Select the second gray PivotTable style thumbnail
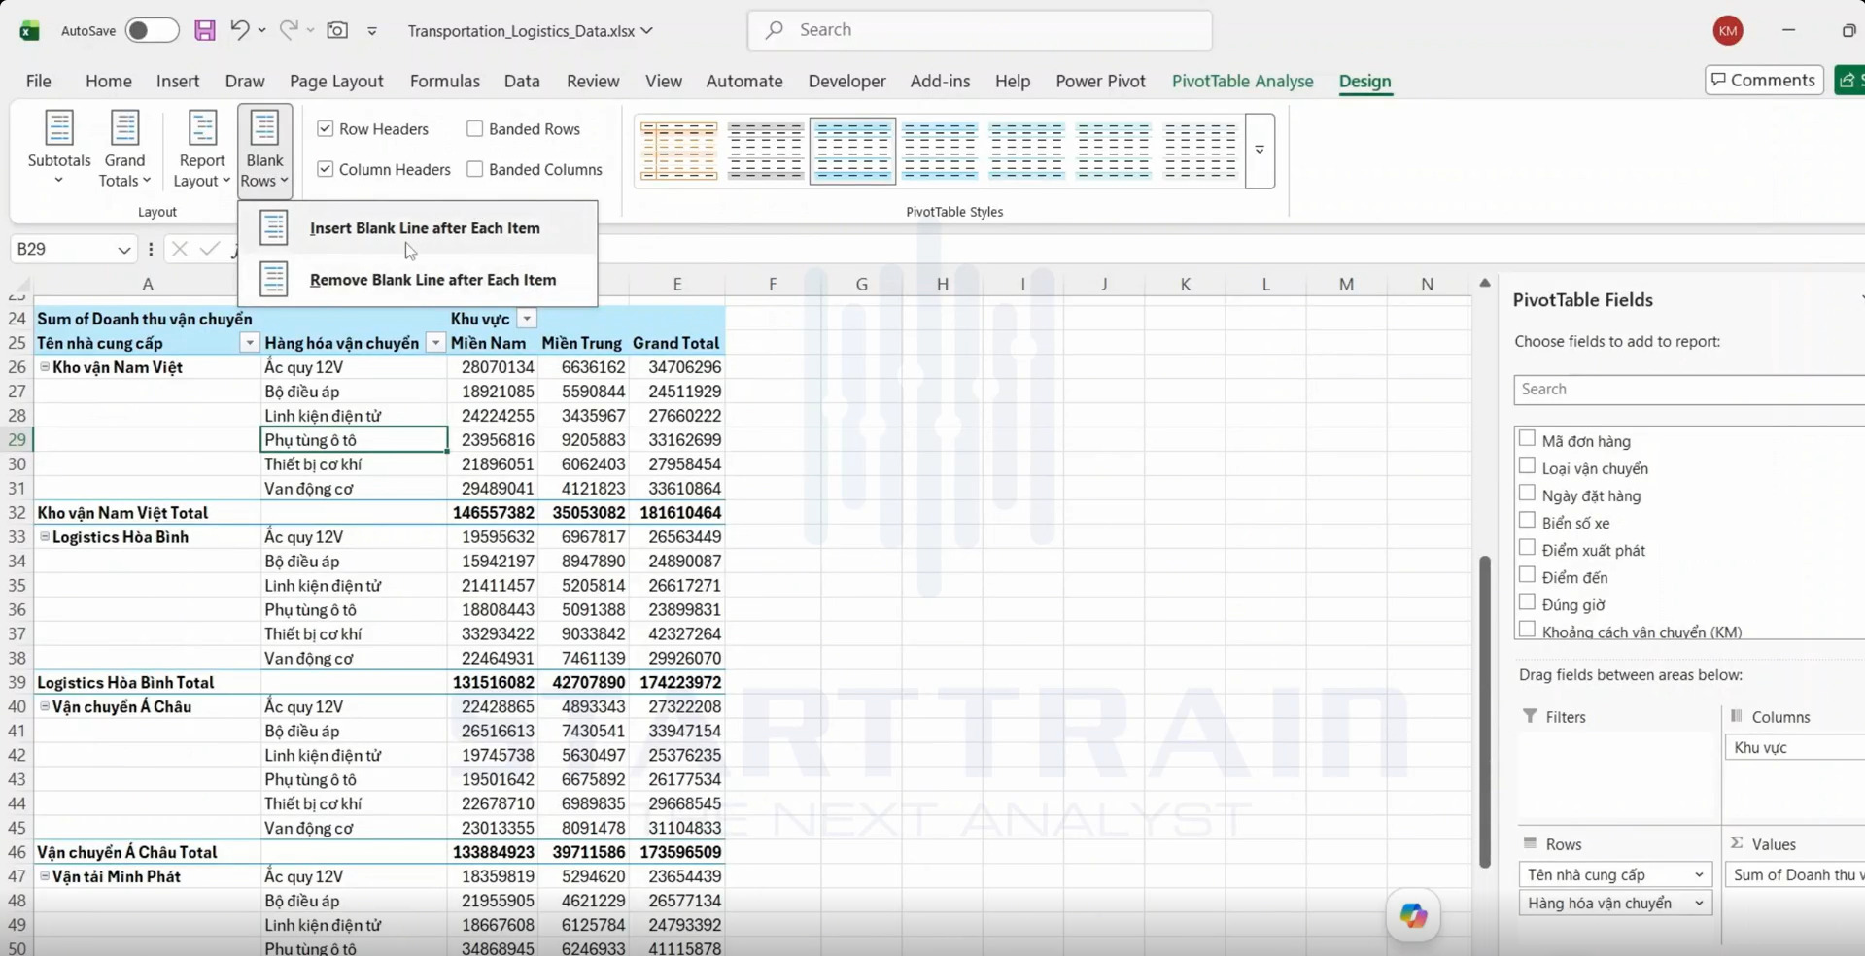This screenshot has width=1865, height=956. coord(766,151)
